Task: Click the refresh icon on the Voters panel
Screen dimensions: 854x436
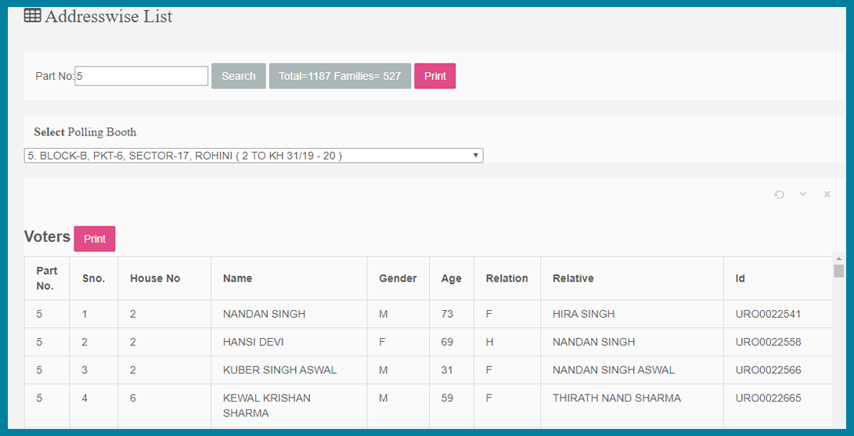Action: pos(779,194)
